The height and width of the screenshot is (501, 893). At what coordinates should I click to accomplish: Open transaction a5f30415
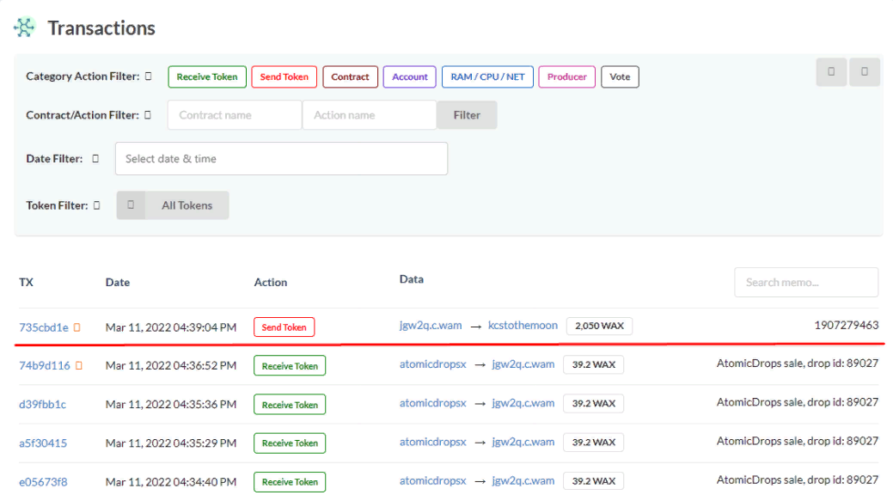pyautogui.click(x=43, y=443)
